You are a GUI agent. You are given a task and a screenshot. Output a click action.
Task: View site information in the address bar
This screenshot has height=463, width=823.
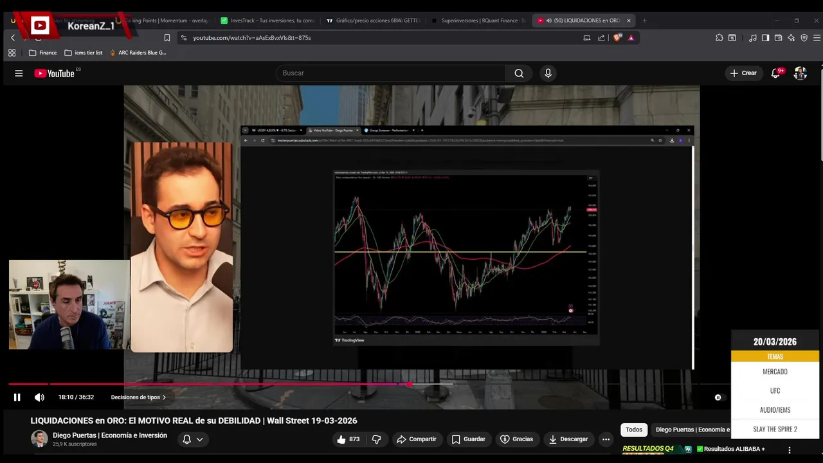(x=184, y=38)
